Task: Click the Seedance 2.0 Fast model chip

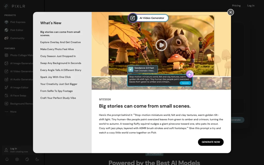Action: coord(143,69)
